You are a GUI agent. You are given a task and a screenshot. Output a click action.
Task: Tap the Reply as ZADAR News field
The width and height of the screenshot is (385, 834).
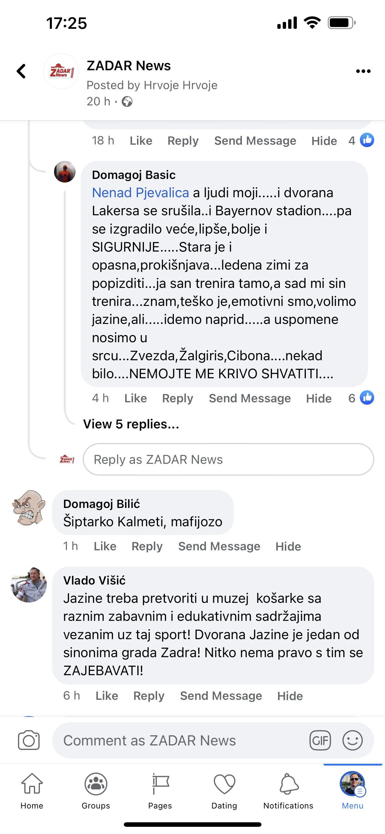(228, 459)
